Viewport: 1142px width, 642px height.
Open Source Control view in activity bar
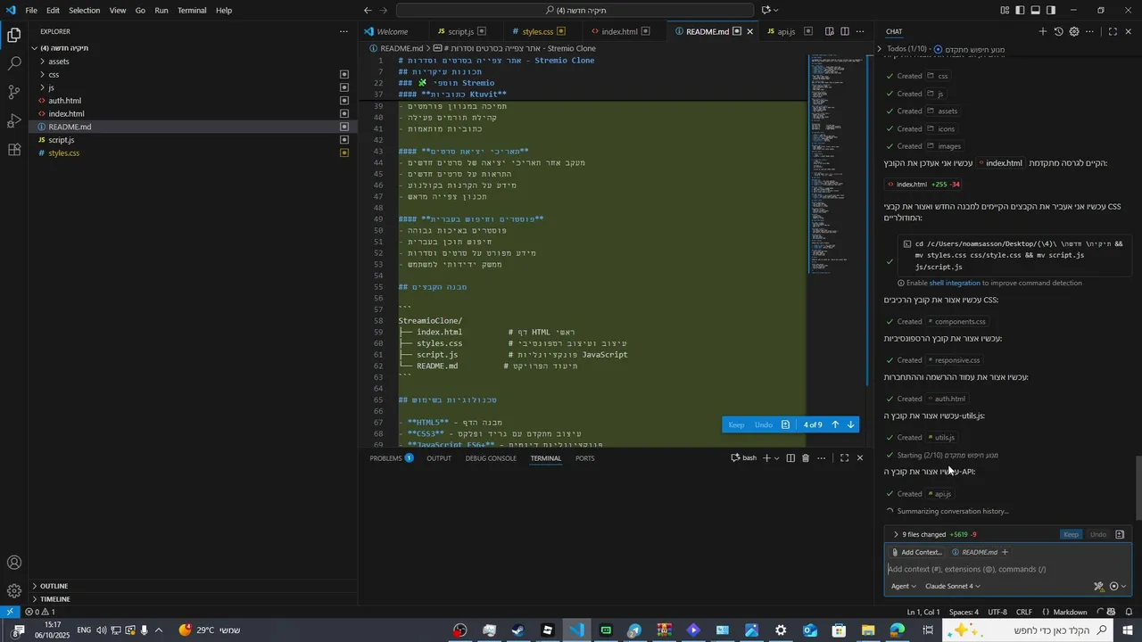pos(14,92)
